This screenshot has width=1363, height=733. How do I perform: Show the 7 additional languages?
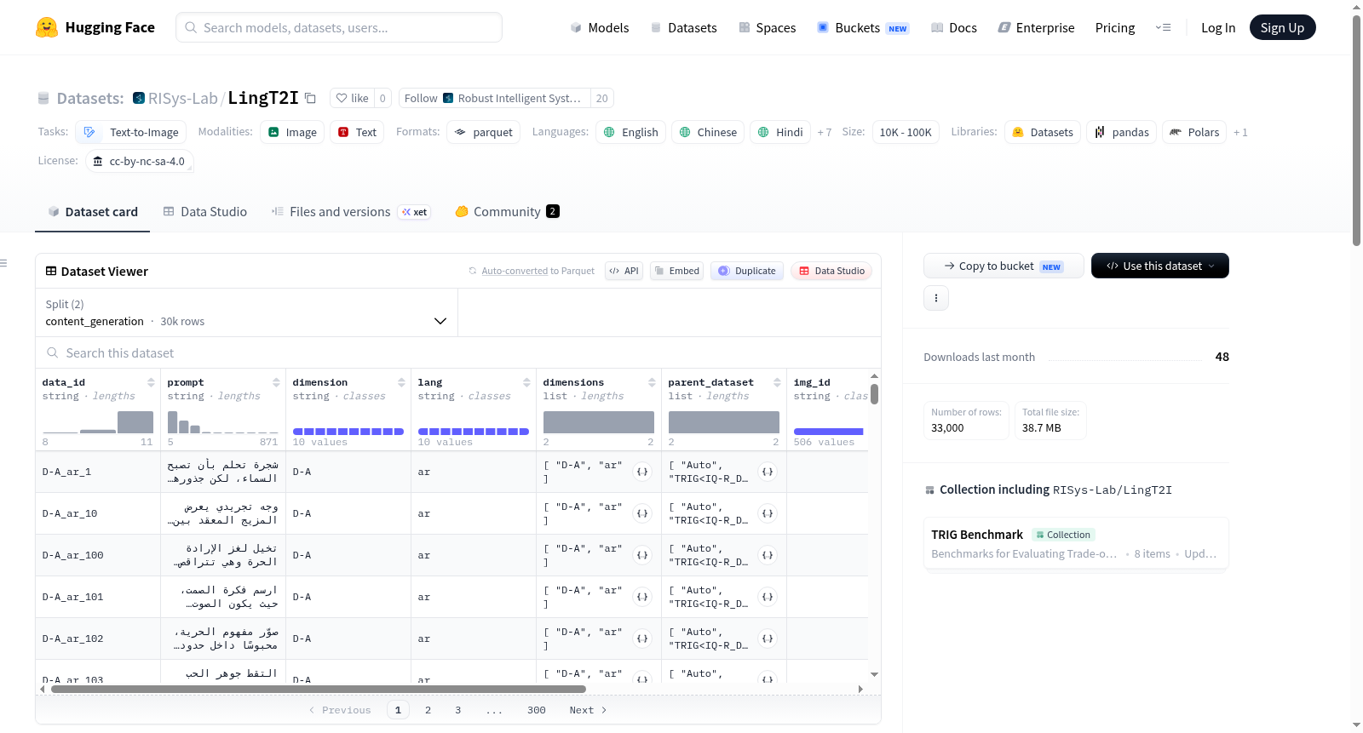[825, 133]
